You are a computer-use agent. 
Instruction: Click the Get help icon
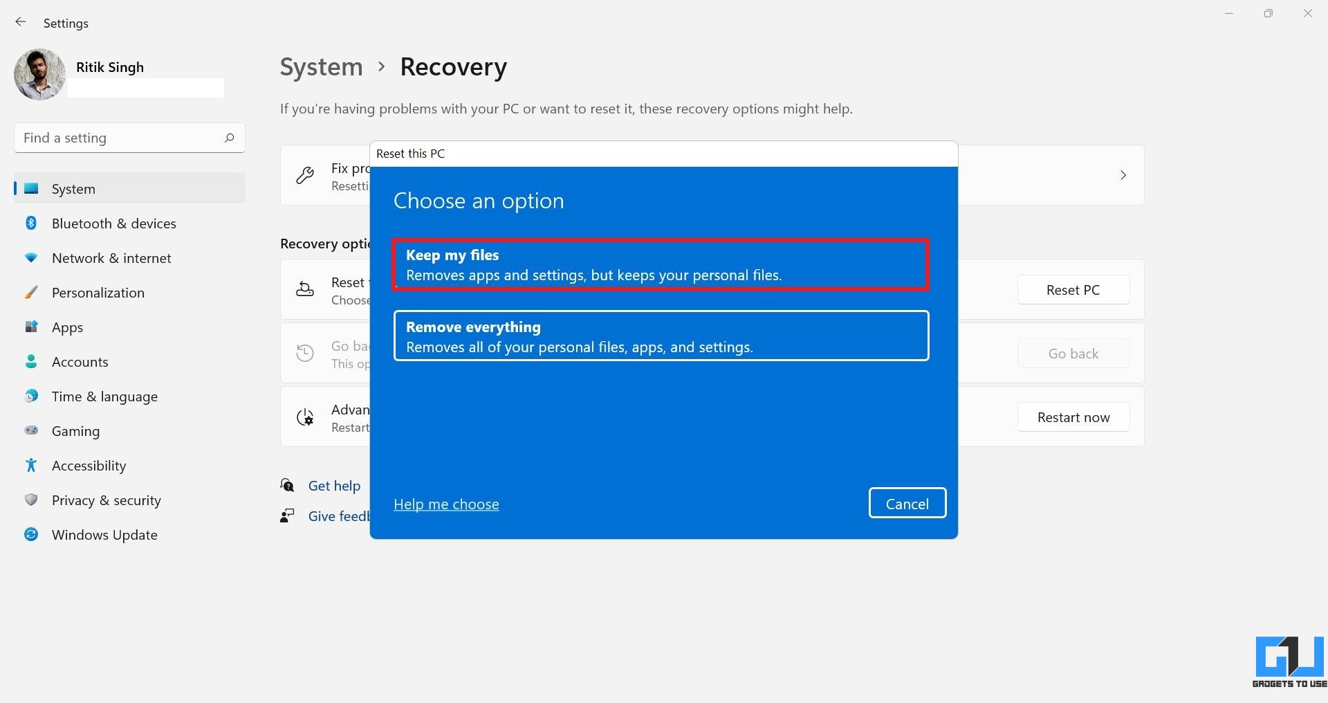[x=288, y=485]
